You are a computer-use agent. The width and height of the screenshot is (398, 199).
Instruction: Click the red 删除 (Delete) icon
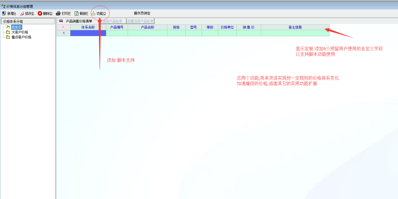[x=40, y=13]
